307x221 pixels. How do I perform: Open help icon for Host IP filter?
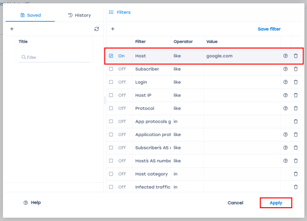(x=286, y=95)
